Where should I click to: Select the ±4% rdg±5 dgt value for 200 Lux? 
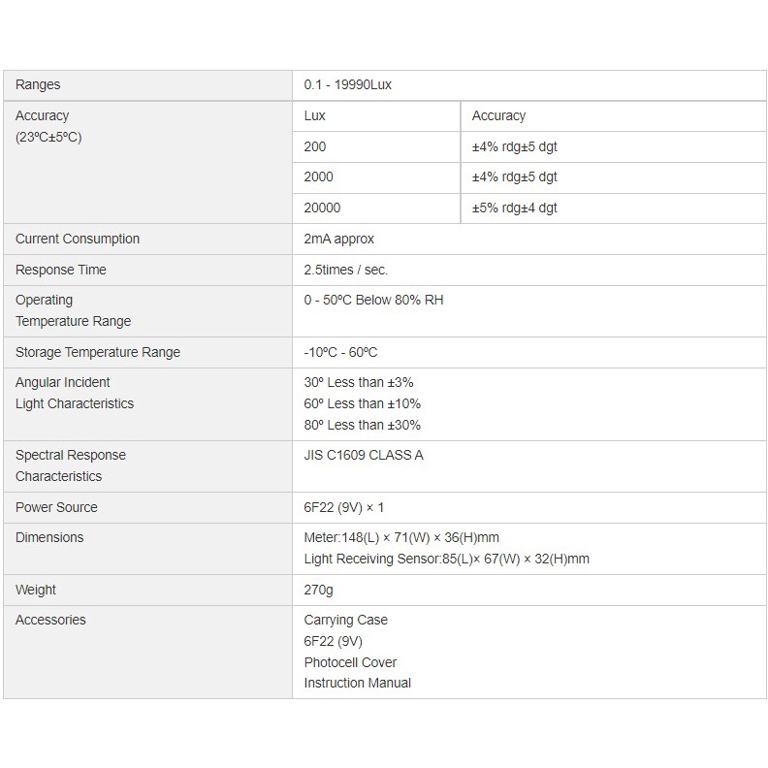pos(515,147)
